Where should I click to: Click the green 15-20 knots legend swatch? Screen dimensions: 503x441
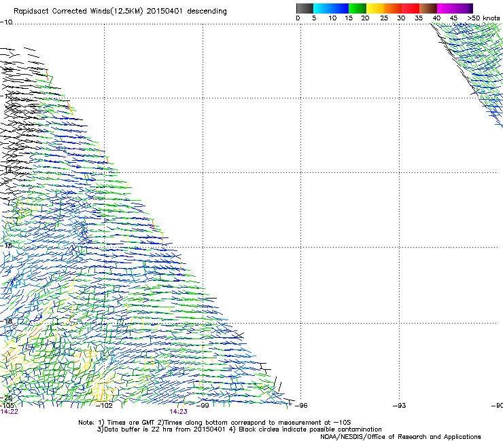[x=358, y=8]
